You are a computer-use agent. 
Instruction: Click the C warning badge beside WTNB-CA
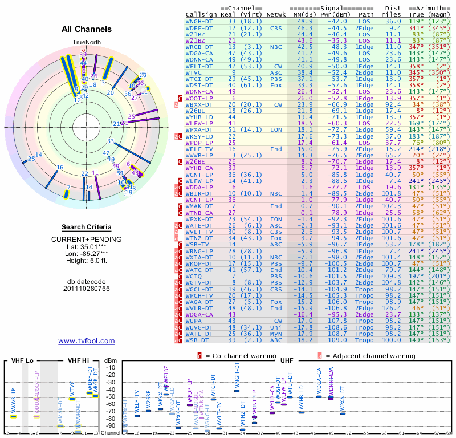[x=180, y=213]
